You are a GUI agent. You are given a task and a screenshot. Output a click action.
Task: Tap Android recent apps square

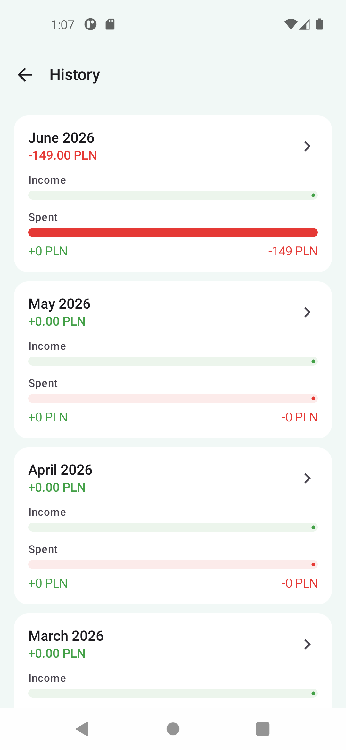[x=263, y=729]
